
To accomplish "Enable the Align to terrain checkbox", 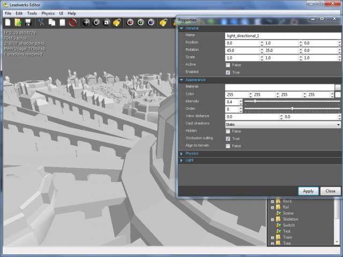I will 228,146.
